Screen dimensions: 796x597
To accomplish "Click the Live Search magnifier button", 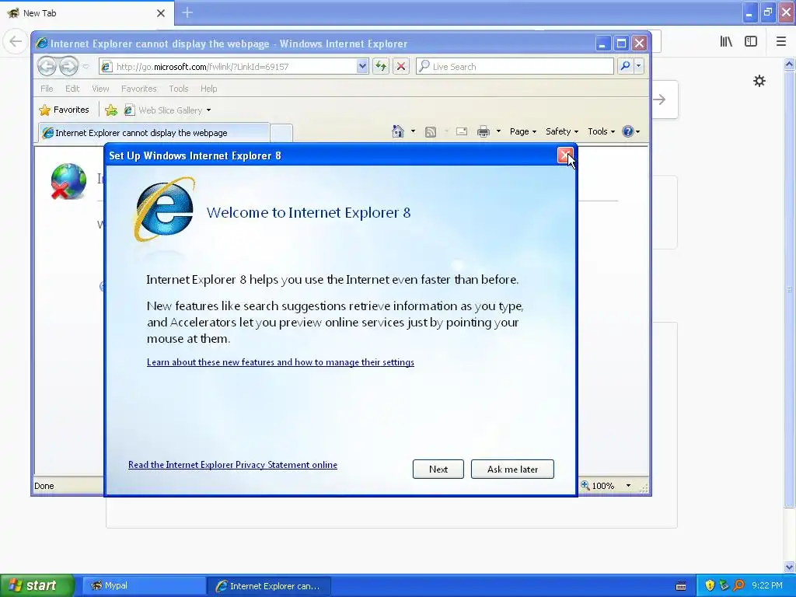I will coord(626,66).
